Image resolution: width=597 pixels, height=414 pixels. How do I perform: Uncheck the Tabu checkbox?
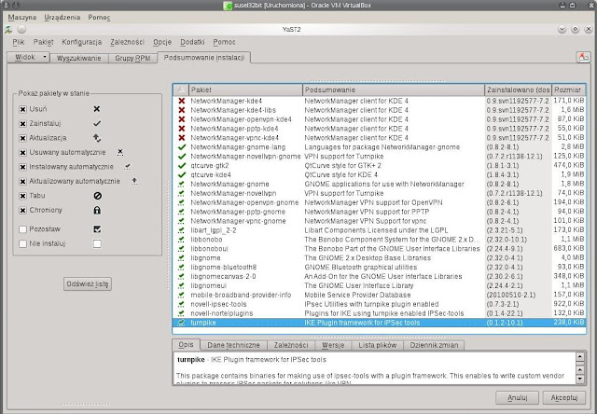[22, 196]
